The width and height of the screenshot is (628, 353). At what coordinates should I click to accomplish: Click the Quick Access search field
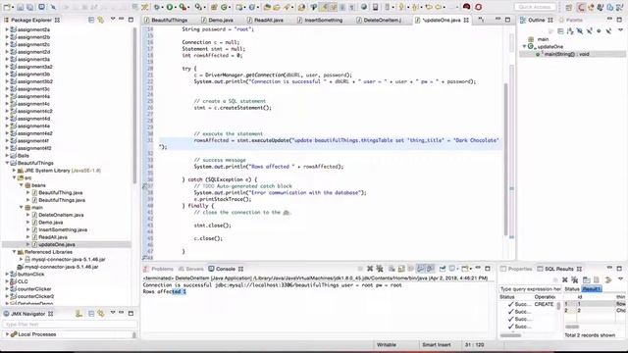click(535, 7)
